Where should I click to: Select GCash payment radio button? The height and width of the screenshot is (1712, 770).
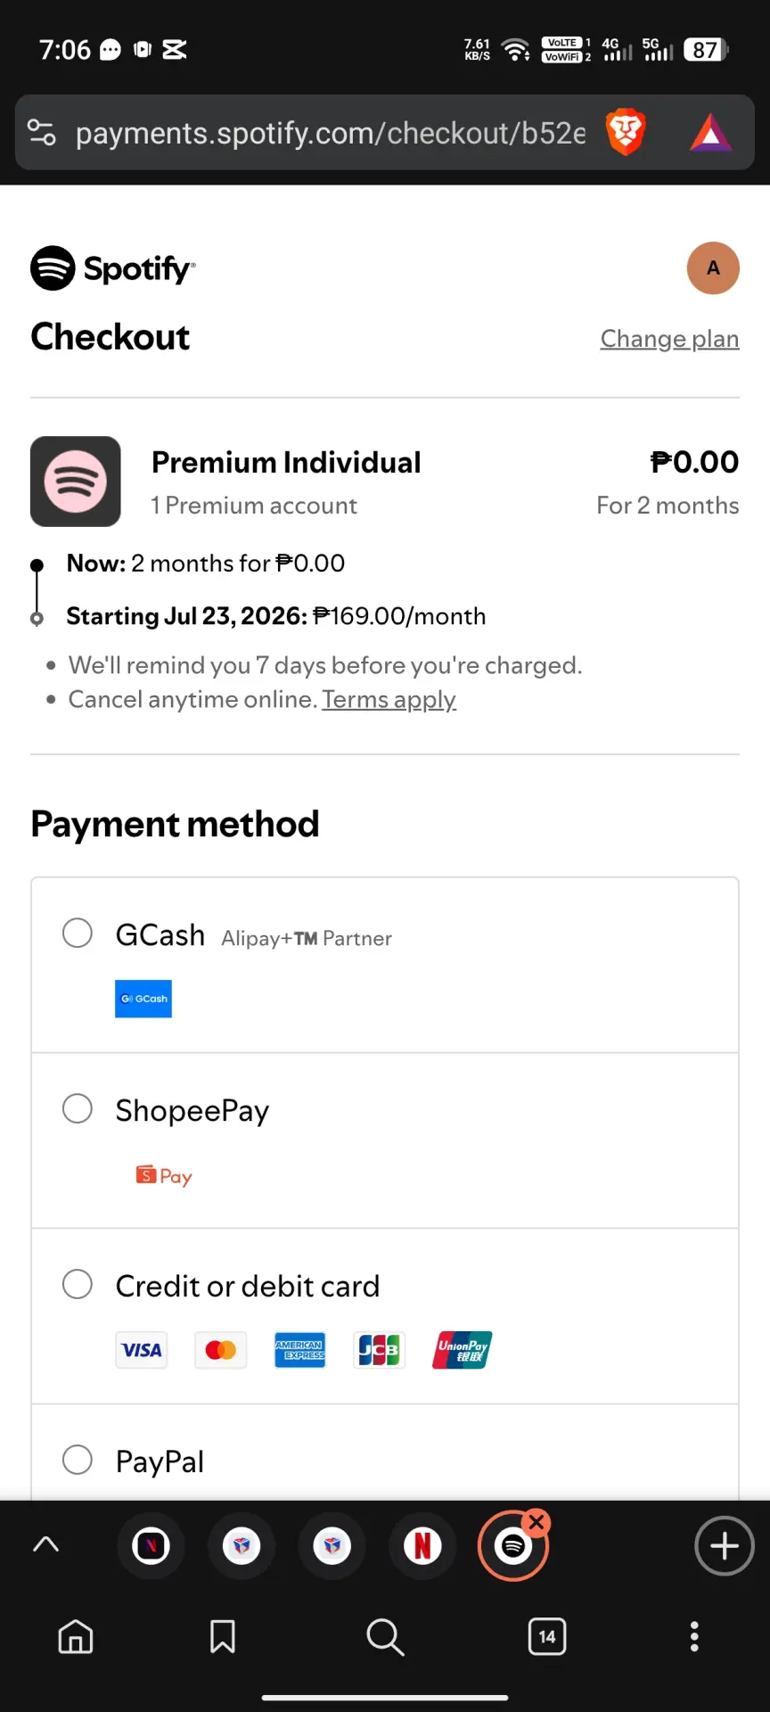pos(78,933)
